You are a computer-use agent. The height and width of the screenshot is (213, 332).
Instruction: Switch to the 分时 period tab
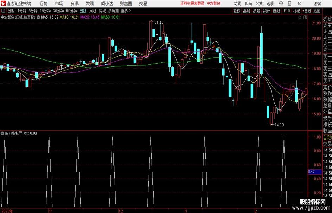coord(12,11)
